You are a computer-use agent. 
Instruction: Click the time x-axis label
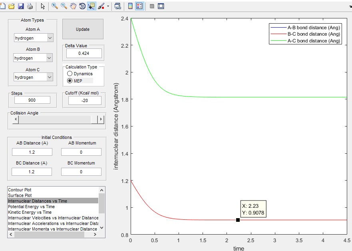click(x=239, y=248)
